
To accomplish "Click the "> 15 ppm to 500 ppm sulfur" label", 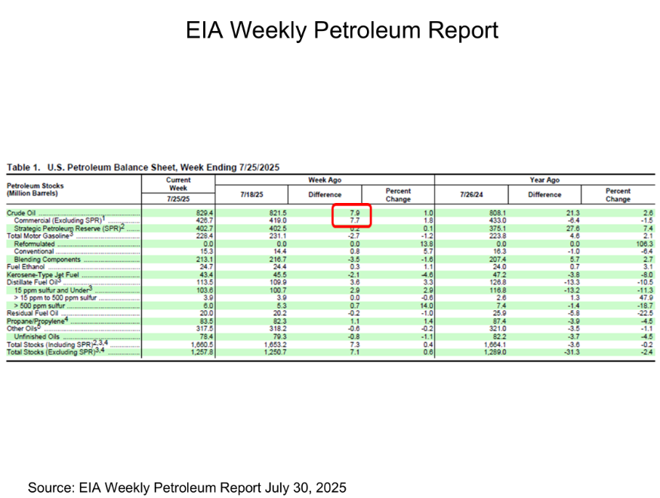I will pyautogui.click(x=55, y=298).
